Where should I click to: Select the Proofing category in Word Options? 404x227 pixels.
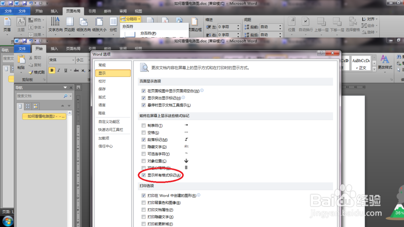pos(113,81)
